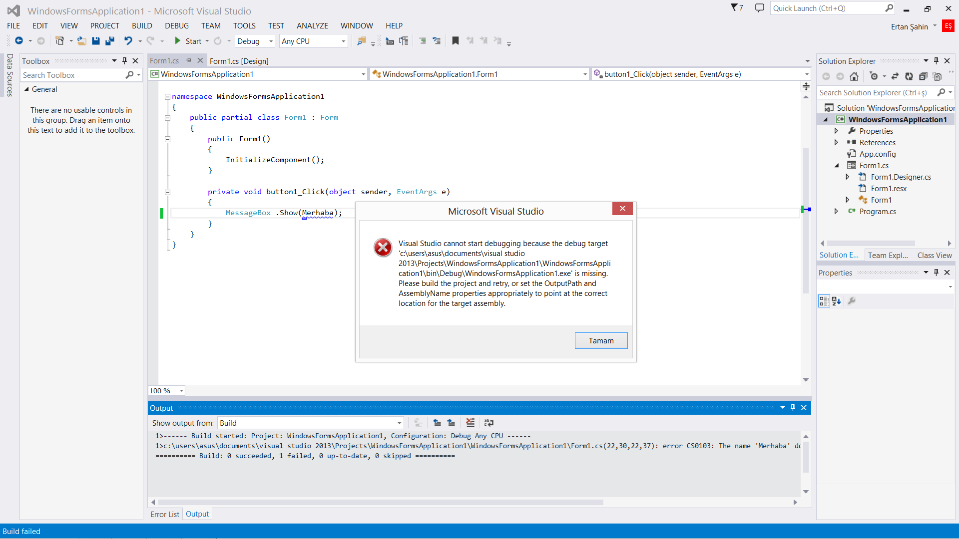Viewport: 959px width, 539px height.
Task: Clear All output with red X icon
Action: pyautogui.click(x=470, y=423)
